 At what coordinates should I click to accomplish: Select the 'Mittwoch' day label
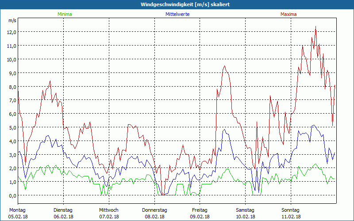pyautogui.click(x=108, y=210)
